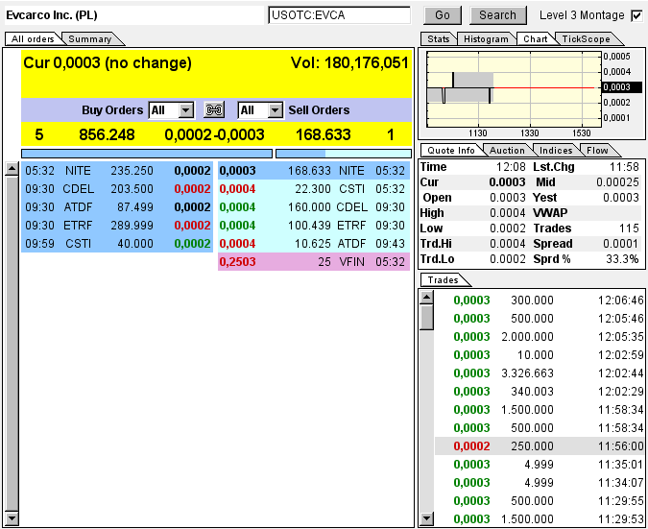Click the bid-ask 0,0002-0,0003 value
Screen dimensions: 648x529
(214, 134)
